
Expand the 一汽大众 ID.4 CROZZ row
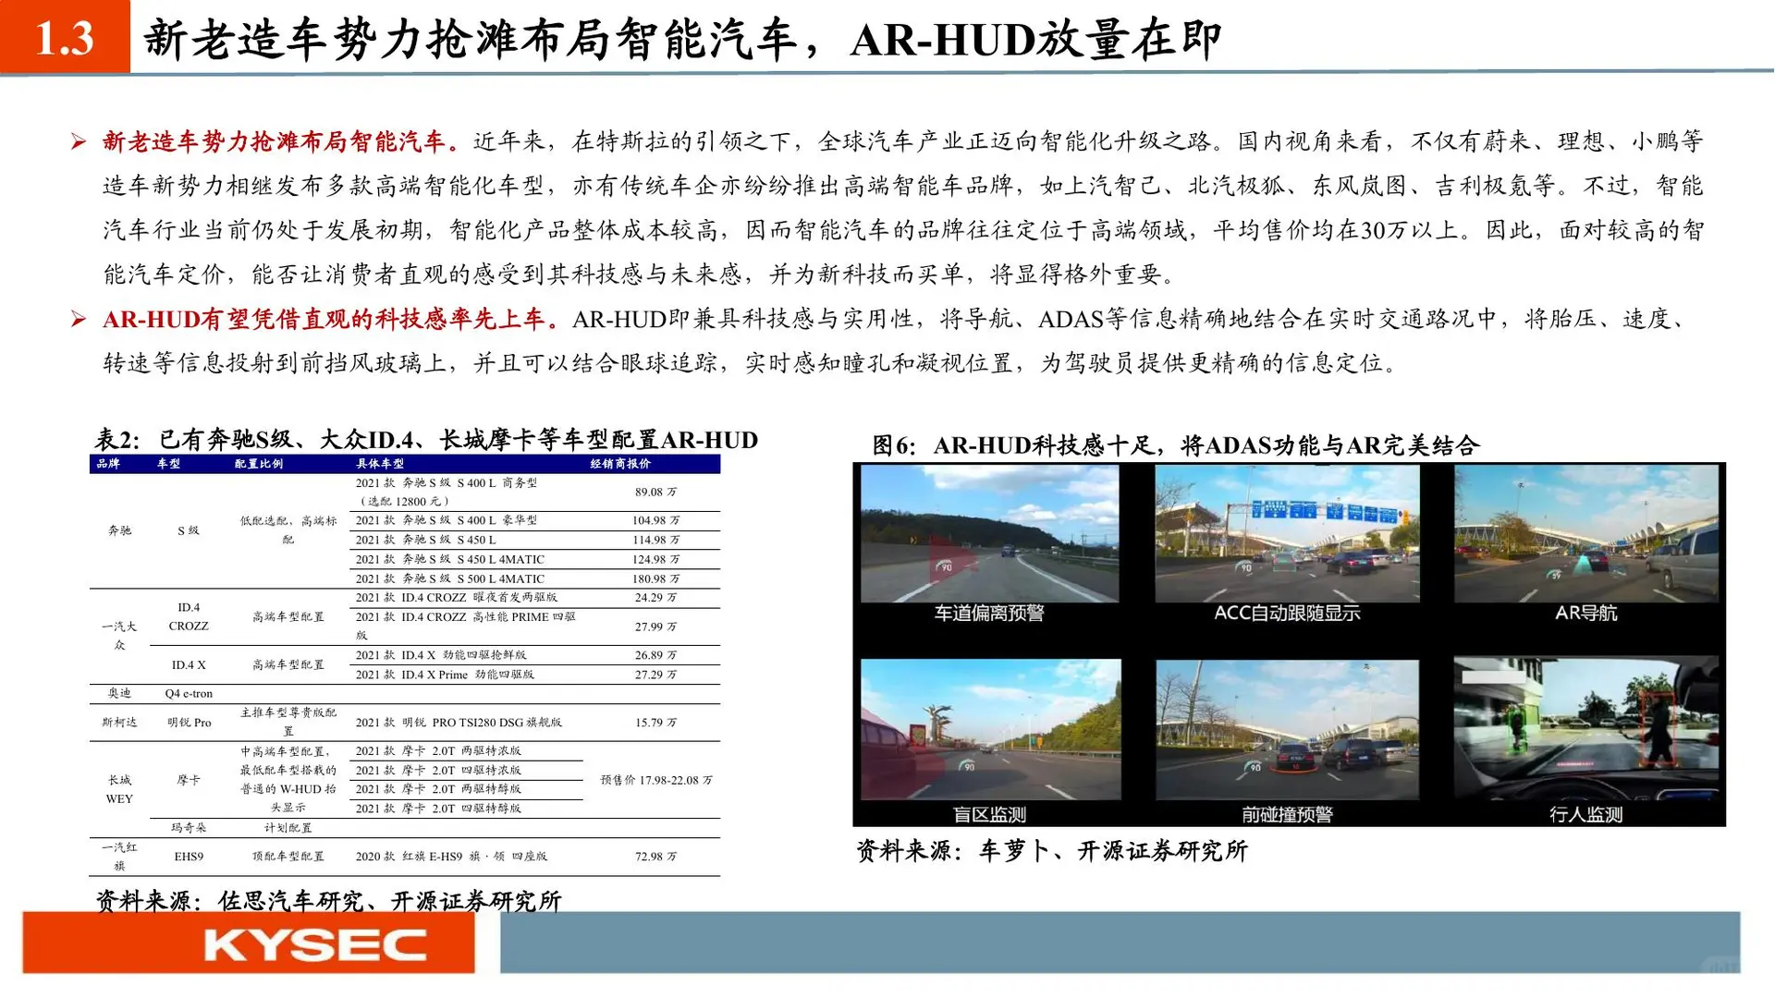pyautogui.click(x=188, y=616)
